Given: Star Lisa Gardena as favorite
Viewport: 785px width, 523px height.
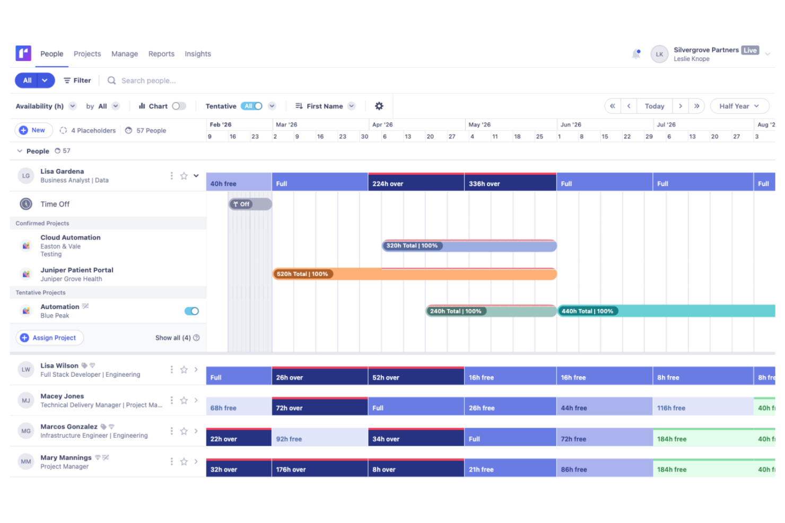Looking at the screenshot, I should [184, 176].
